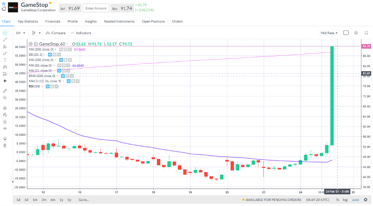This screenshot has width=373, height=206.
Task: Select the XABCD pattern tool
Action: click(5, 67)
